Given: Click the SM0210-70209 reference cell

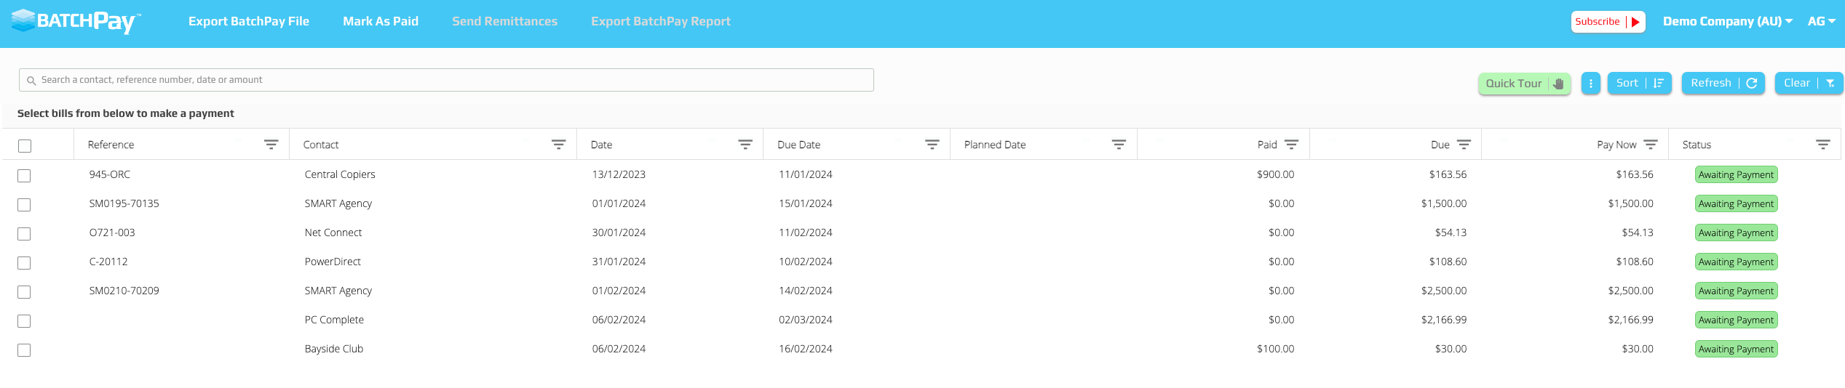Looking at the screenshot, I should pos(124,291).
